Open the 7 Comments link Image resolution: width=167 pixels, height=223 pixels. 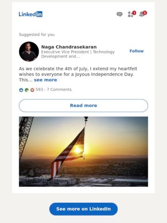tap(59, 90)
